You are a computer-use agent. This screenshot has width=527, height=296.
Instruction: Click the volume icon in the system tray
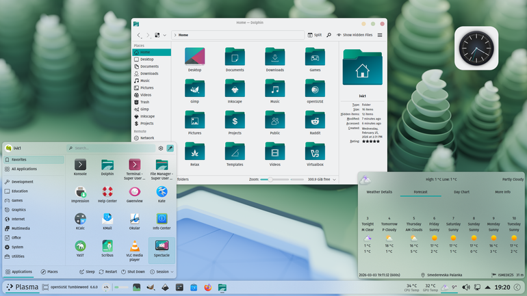[x=466, y=287]
